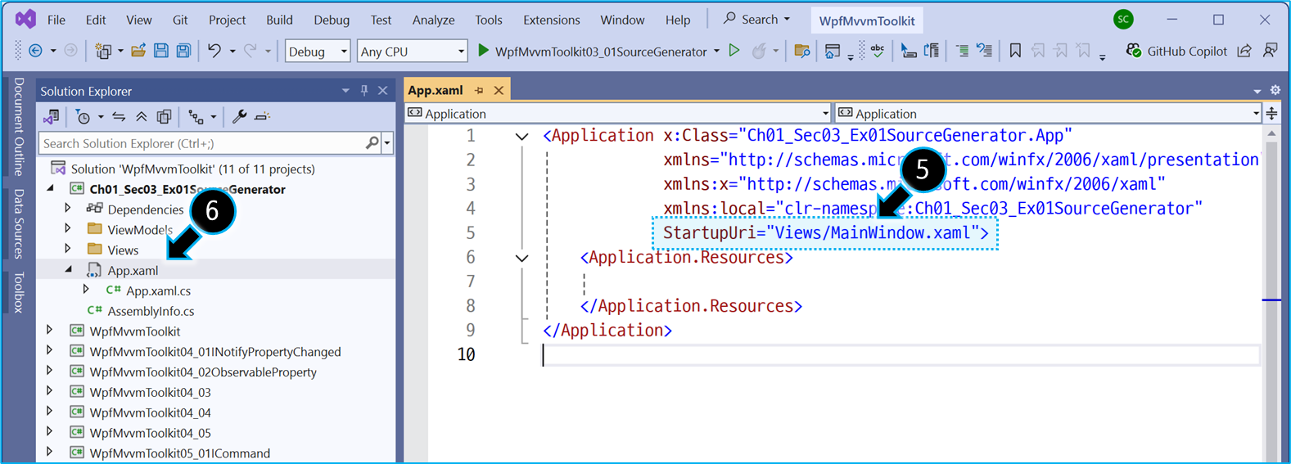Click the Send Feedback person icon
Screen dimensions: 1291x464
click(1271, 51)
